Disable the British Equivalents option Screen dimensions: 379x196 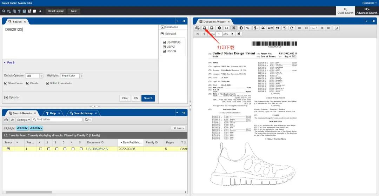point(47,83)
